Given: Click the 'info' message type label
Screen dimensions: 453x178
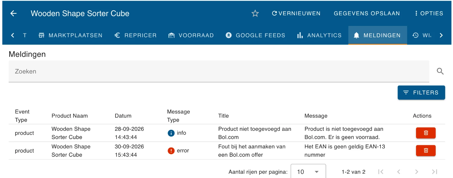Looking at the screenshot, I should pyautogui.click(x=181, y=133).
